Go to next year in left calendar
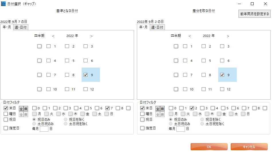The image size is (272, 154). pos(91,36)
